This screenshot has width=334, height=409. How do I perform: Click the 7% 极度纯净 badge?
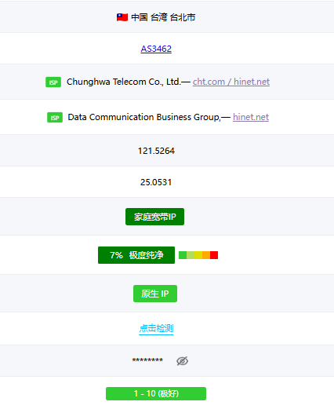coord(136,255)
